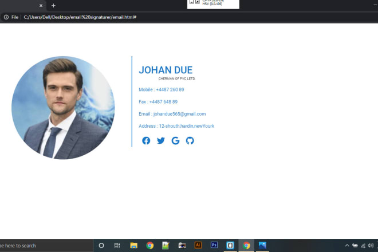Open the GitHub social icon
This screenshot has width=378, height=252.
click(190, 140)
